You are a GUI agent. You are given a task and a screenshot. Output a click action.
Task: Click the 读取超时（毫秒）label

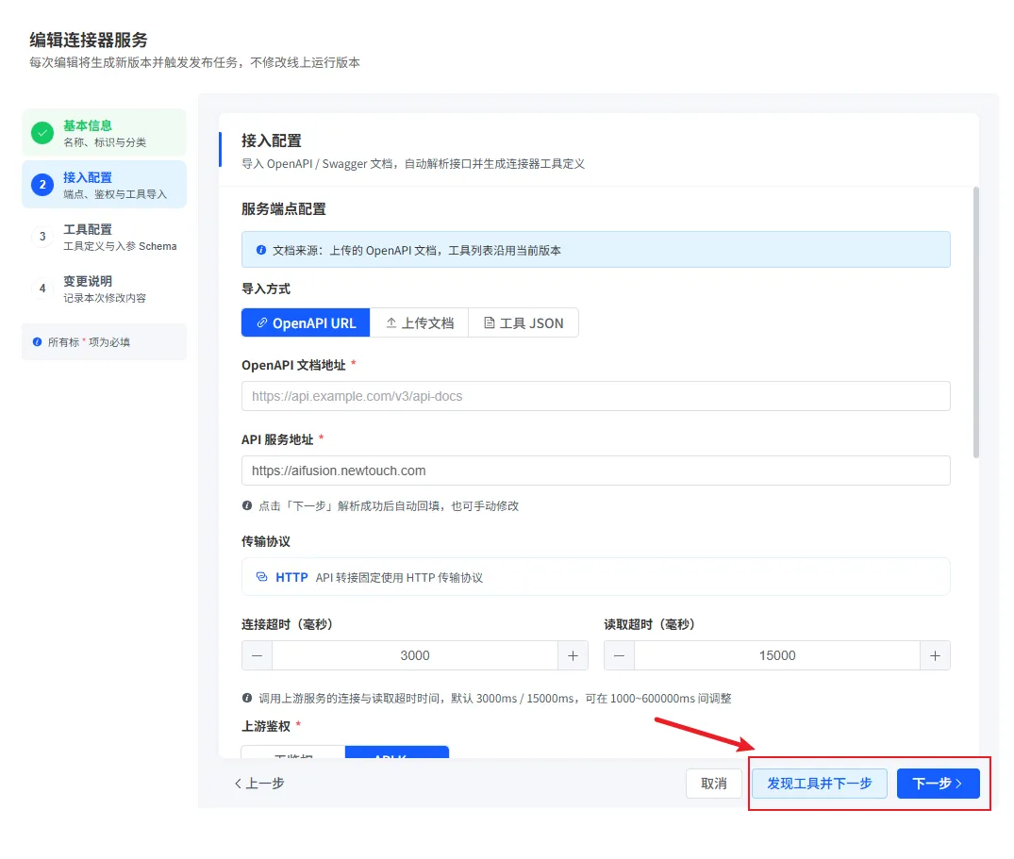coord(649,624)
